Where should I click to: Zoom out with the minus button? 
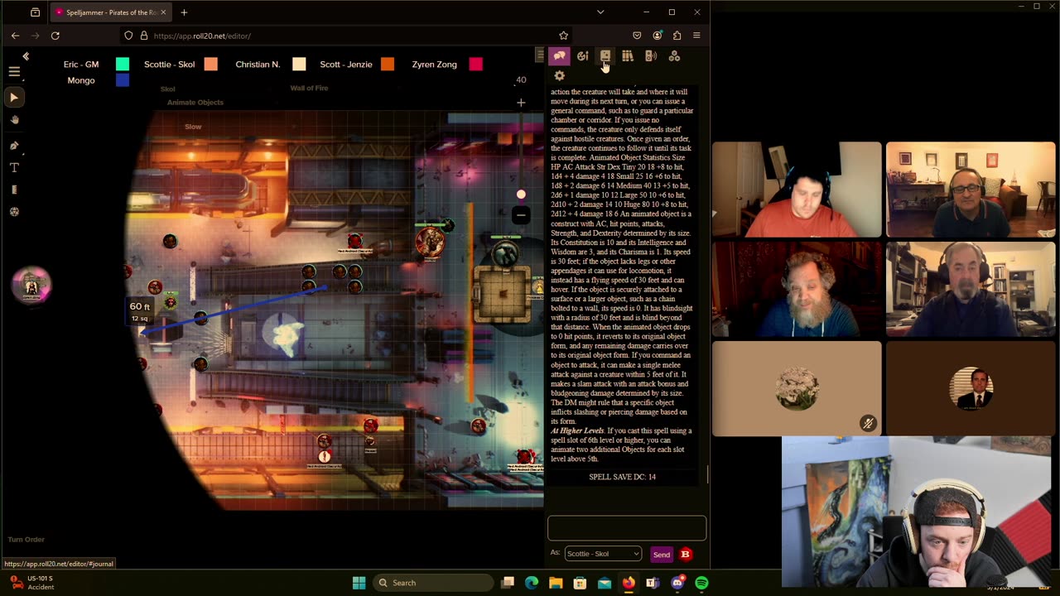(x=521, y=216)
